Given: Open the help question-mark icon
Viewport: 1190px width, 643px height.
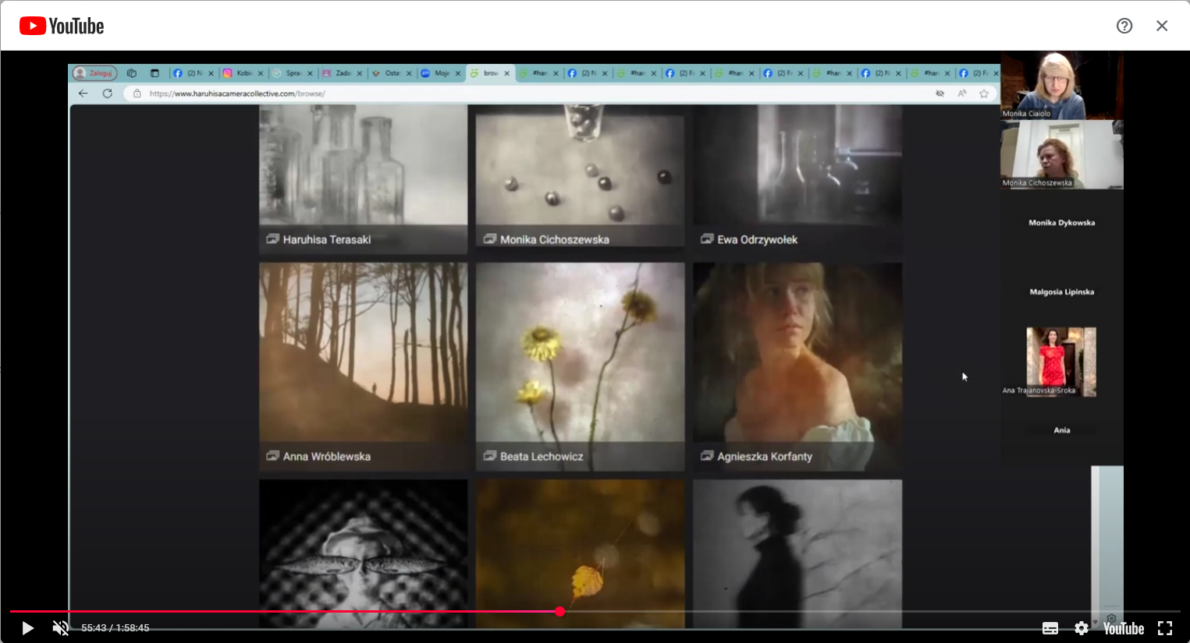Looking at the screenshot, I should point(1124,26).
